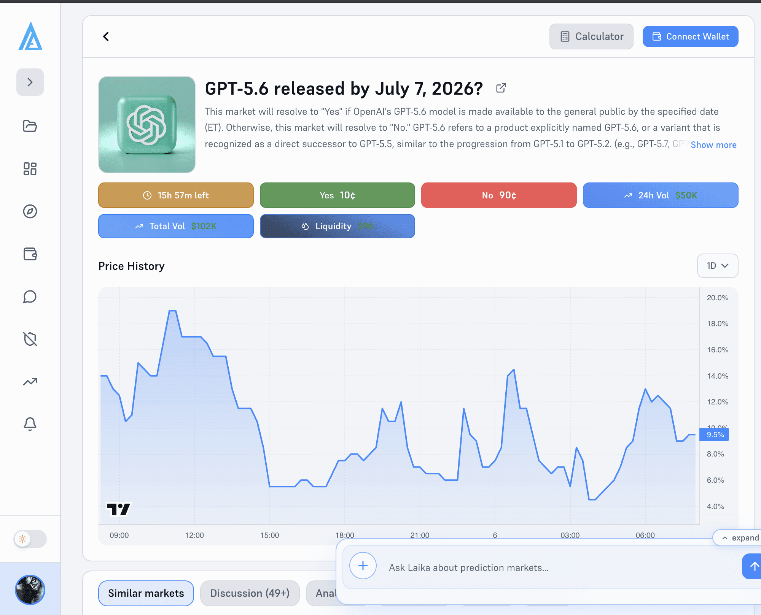Click the 9.5% current price label

pos(714,434)
